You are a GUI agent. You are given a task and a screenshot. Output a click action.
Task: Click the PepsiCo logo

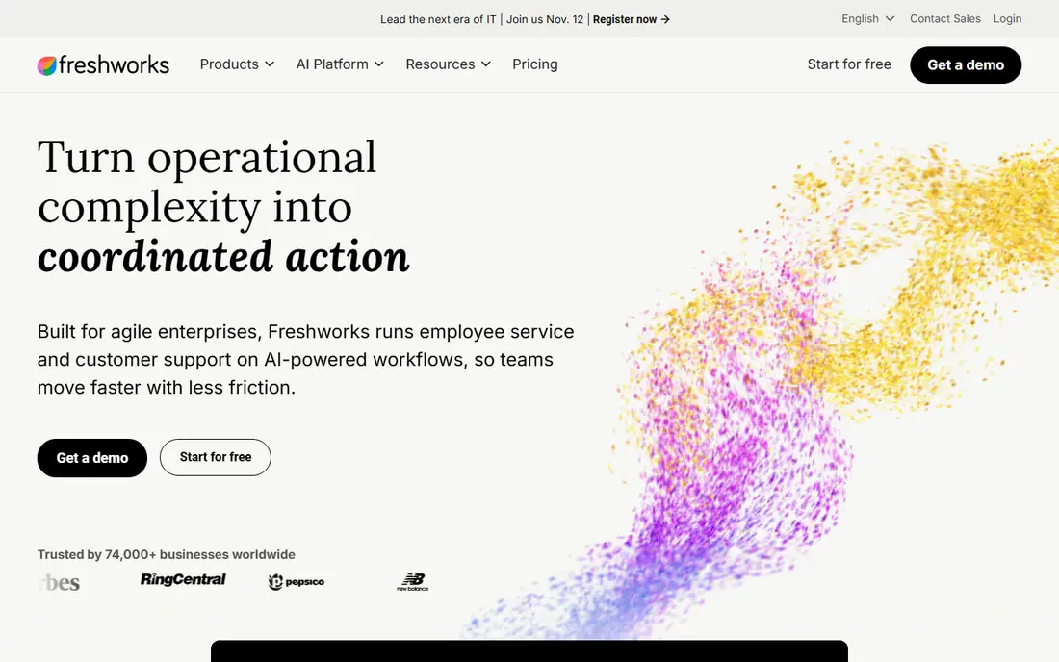(296, 581)
